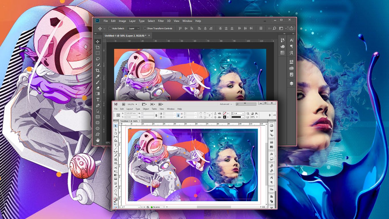Viewport: 389px width, 219px height.
Task: Switch to Untitled-1 @ 50% Photoshop tab
Action: [125, 36]
